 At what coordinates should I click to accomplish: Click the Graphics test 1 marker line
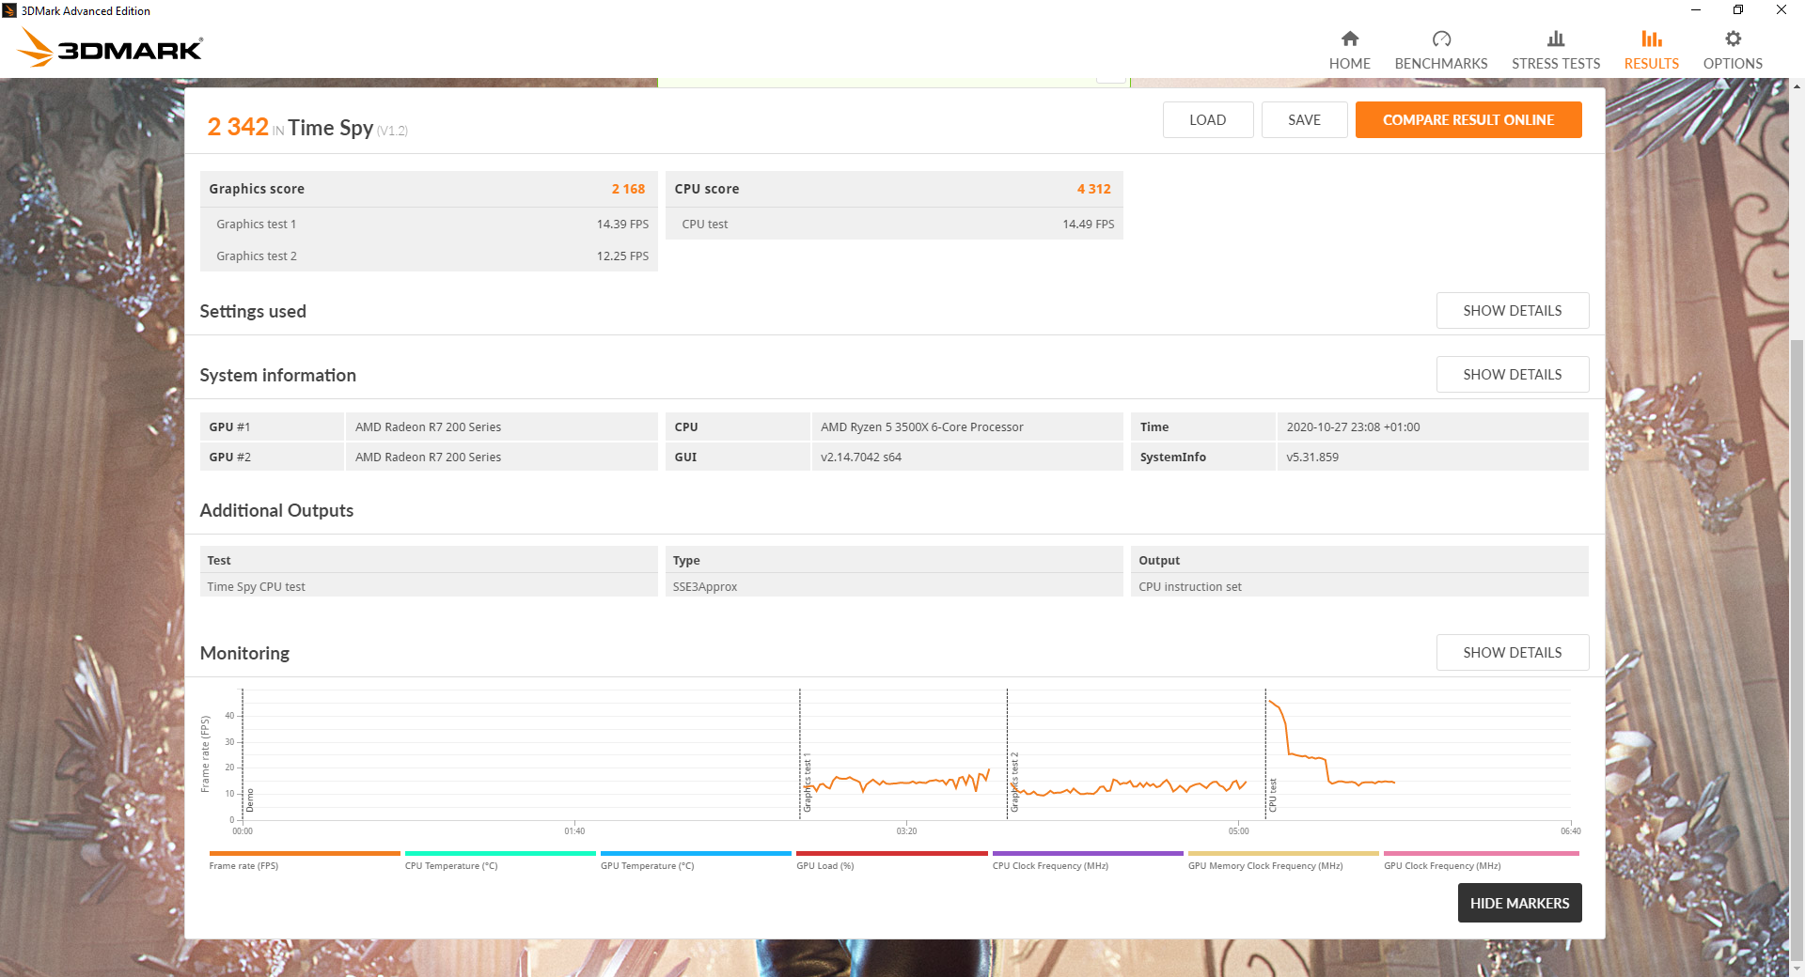(x=800, y=754)
